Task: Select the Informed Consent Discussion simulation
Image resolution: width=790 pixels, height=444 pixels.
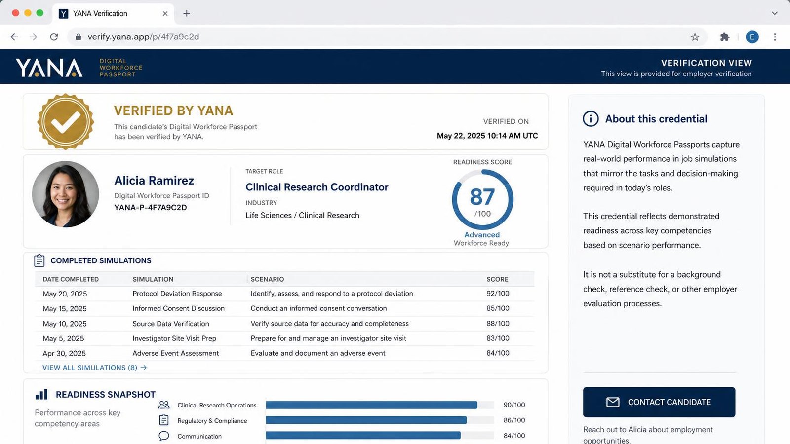Action: point(178,308)
